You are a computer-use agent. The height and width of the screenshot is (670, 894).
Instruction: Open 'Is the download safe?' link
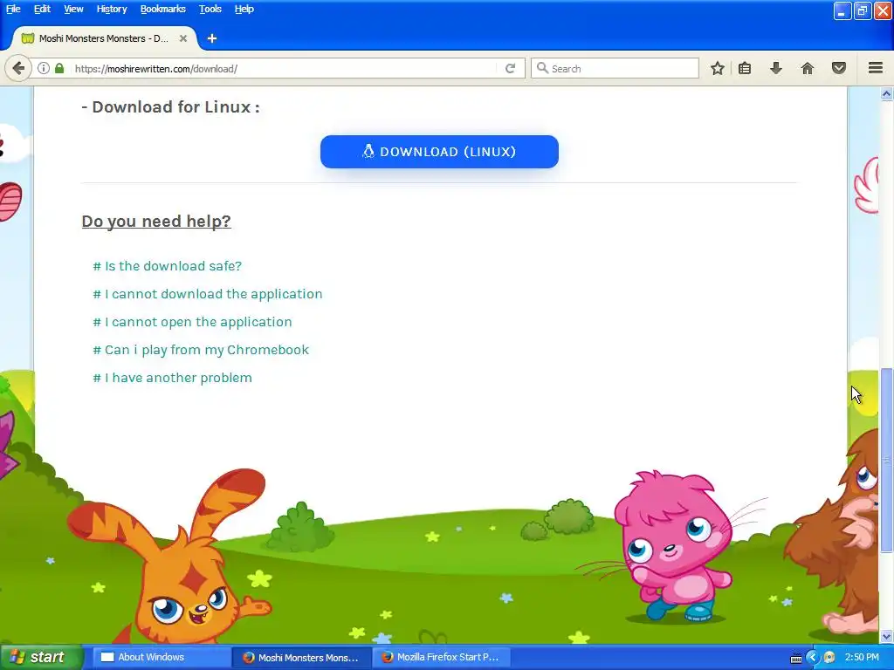coord(167,266)
